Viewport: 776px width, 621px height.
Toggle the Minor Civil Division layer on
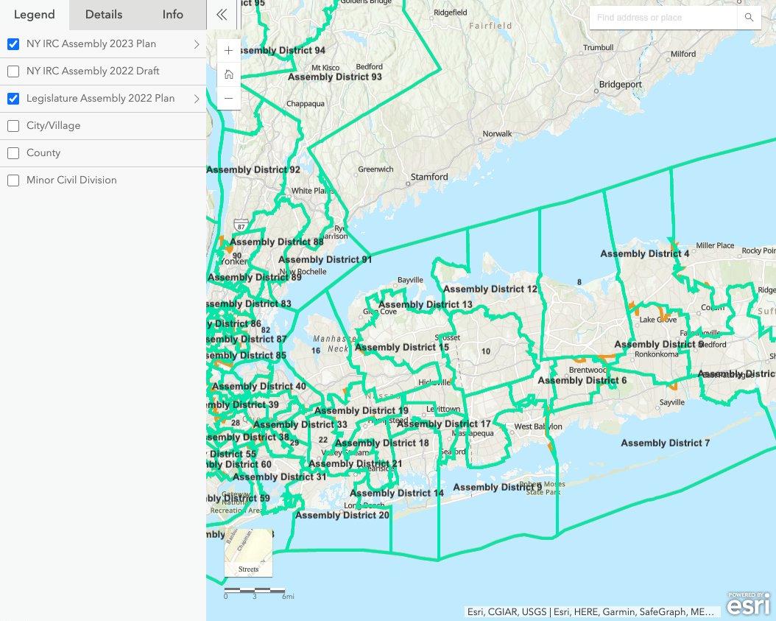pyautogui.click(x=13, y=180)
